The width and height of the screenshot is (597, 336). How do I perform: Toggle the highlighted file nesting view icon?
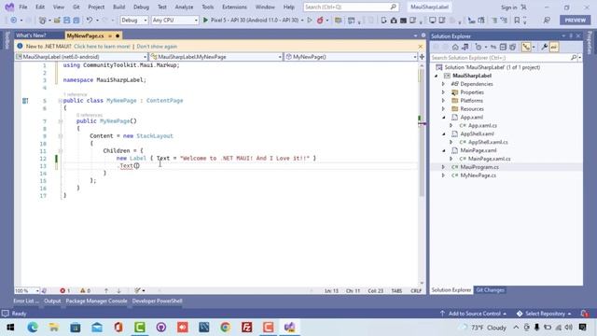click(526, 48)
